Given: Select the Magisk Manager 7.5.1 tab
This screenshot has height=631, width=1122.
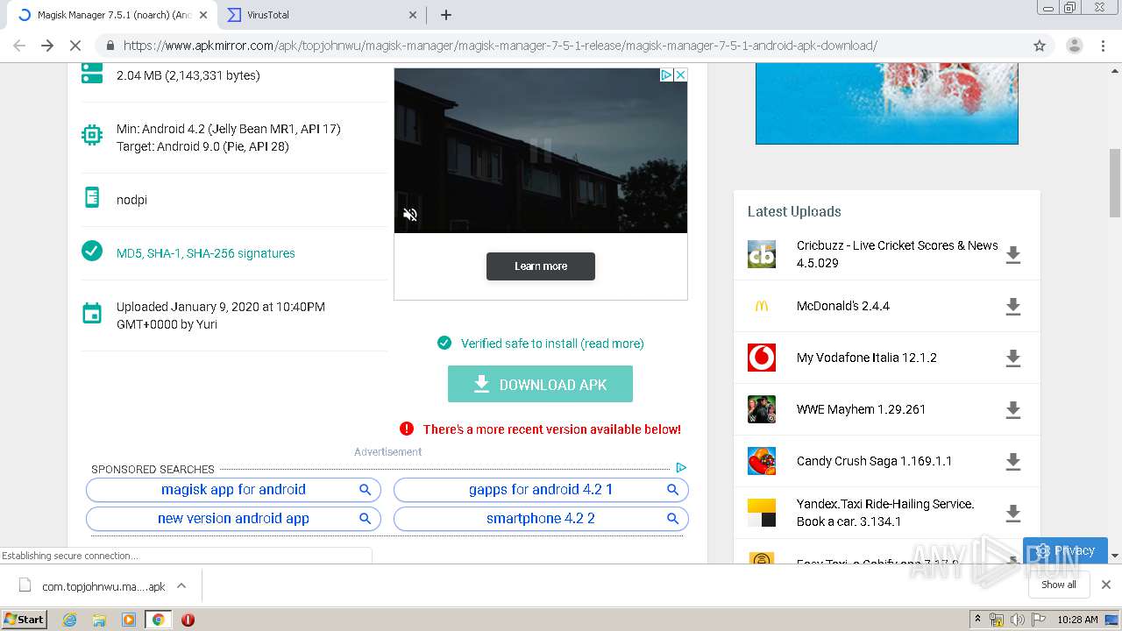Looking at the screenshot, I should [x=110, y=15].
